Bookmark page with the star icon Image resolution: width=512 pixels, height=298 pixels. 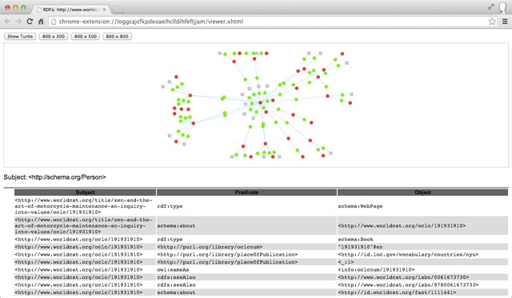click(492, 22)
